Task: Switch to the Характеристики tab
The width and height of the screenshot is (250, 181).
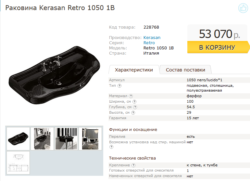Action: [x=134, y=70]
